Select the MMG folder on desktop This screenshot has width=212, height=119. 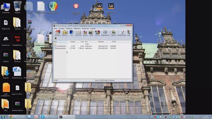[x=5, y=105]
